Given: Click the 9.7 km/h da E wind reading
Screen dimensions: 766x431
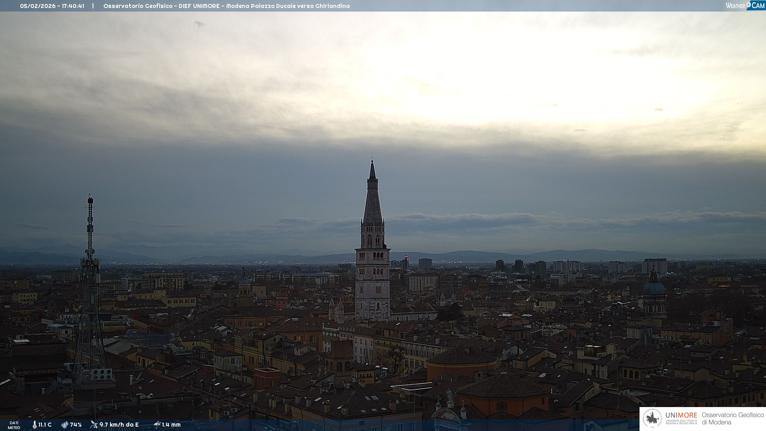Looking at the screenshot, I should (119, 425).
